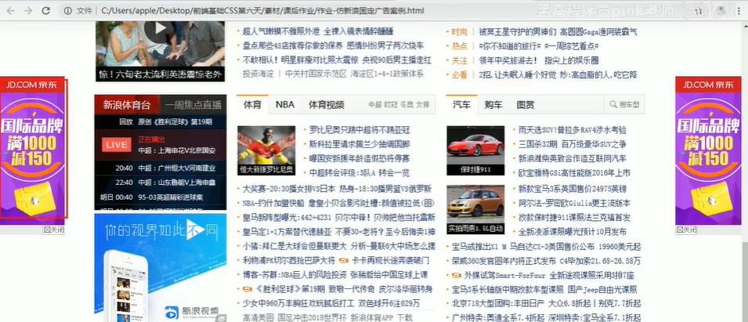Open 新浪体育APP footer link

point(371,318)
